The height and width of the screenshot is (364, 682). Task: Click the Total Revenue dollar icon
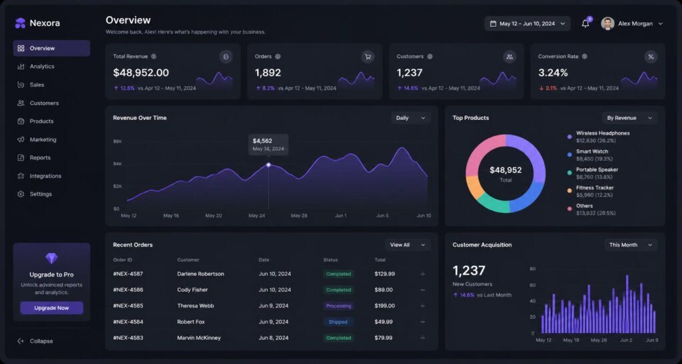tap(226, 57)
